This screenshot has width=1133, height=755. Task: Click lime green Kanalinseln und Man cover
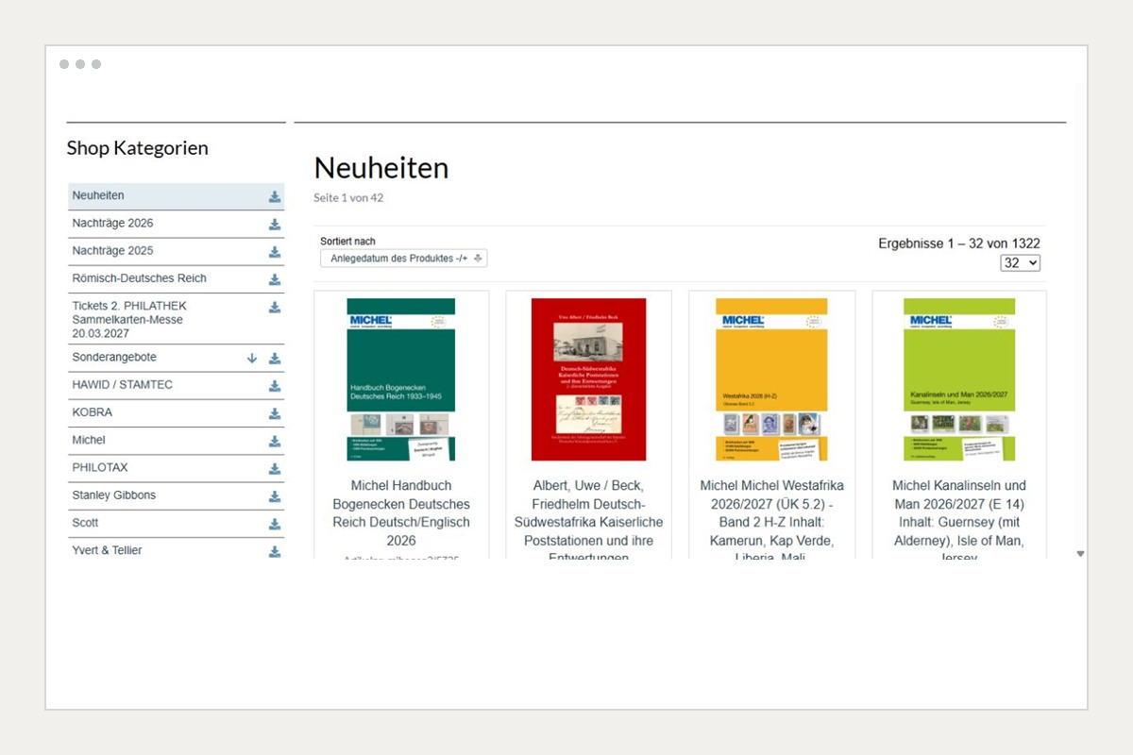(x=959, y=379)
